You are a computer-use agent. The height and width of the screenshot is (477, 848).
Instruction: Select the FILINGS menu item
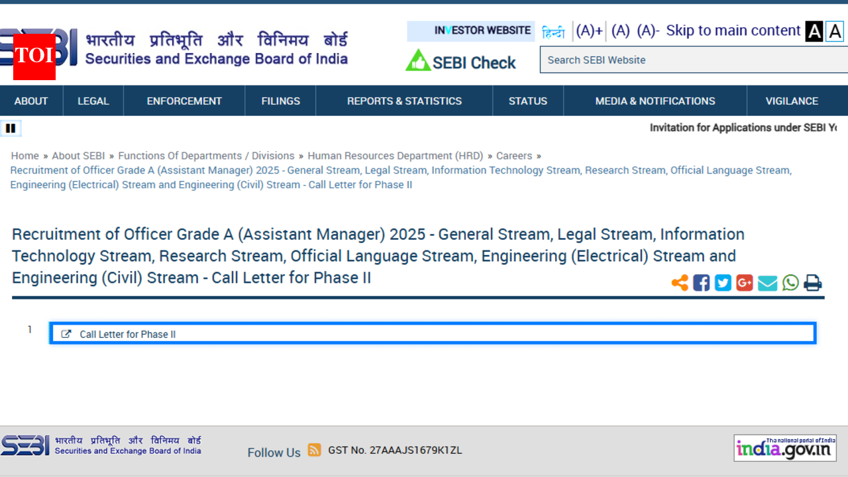tap(280, 100)
